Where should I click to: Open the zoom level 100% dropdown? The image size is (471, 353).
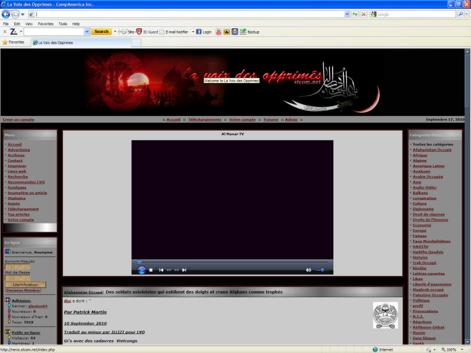point(462,349)
